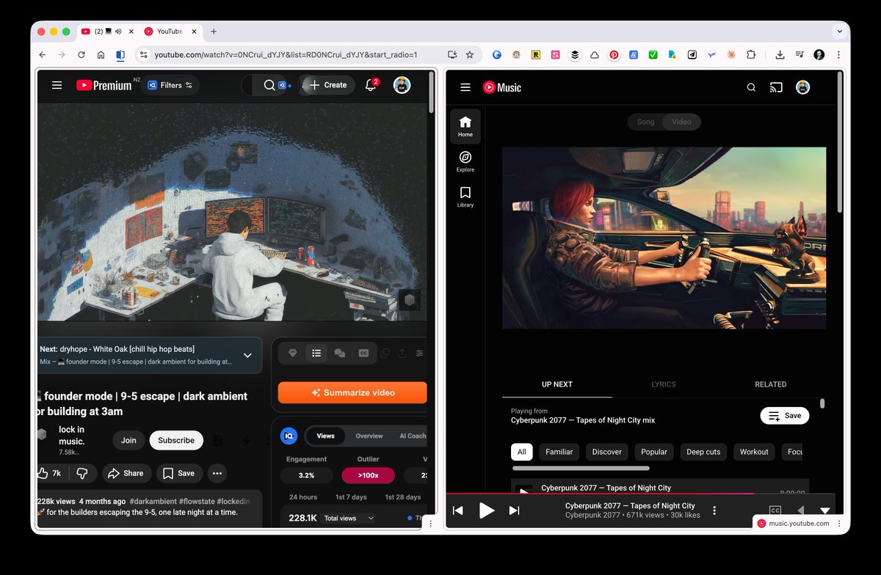The height and width of the screenshot is (575, 881).
Task: Switch player to Video mode
Action: (x=681, y=122)
